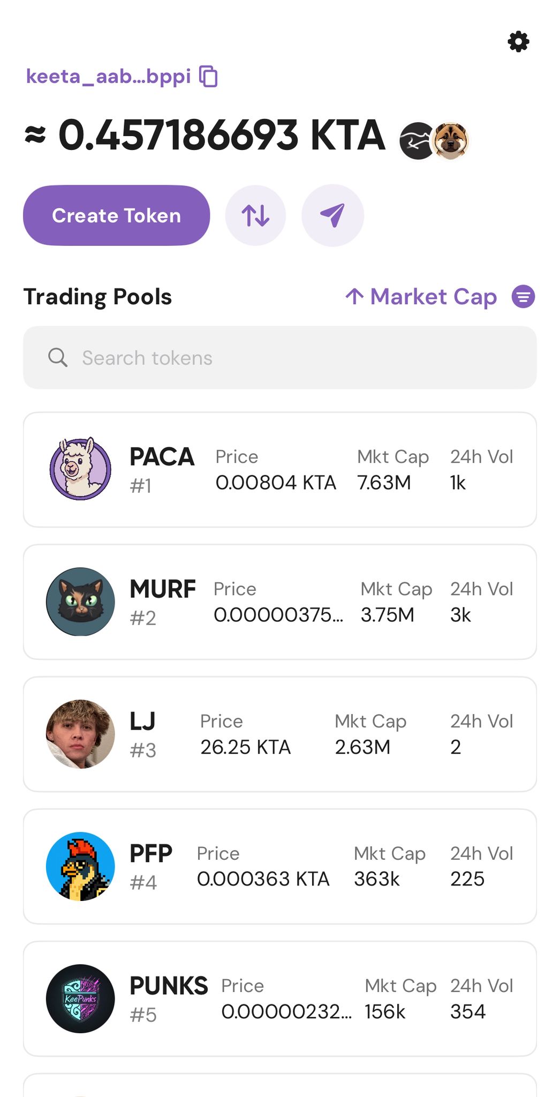The width and height of the screenshot is (560, 1097).
Task: Open the Market Cap sort dropdown
Action: (x=434, y=297)
